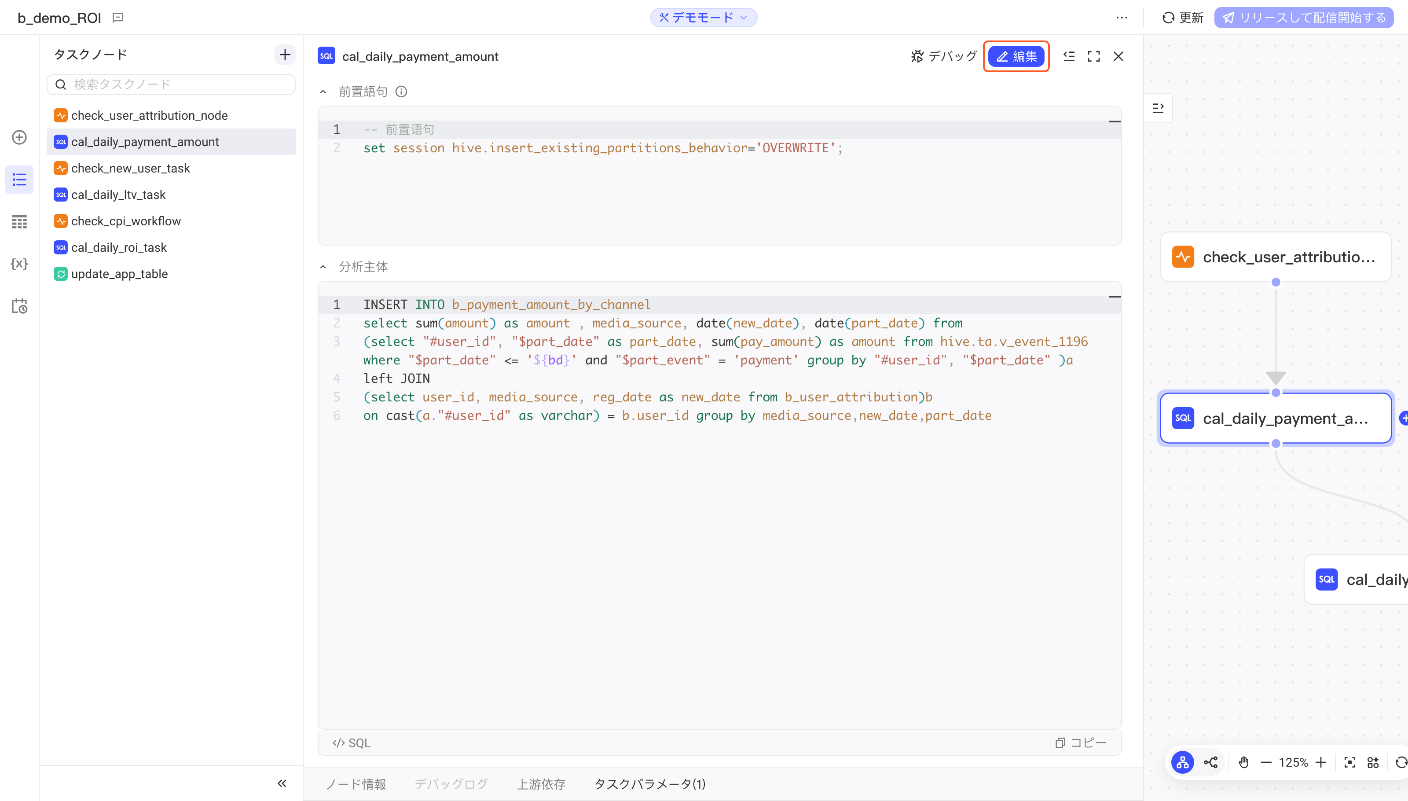Open the table grid icon in left sidebar
The image size is (1408, 801).
click(19, 222)
